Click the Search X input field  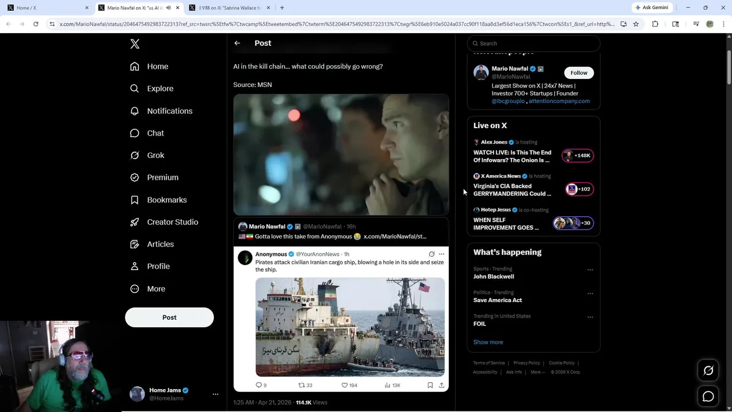click(534, 43)
